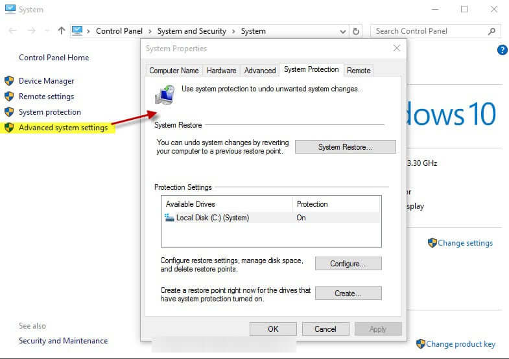Click the Change settings link
This screenshot has height=359, width=509.
[465, 243]
